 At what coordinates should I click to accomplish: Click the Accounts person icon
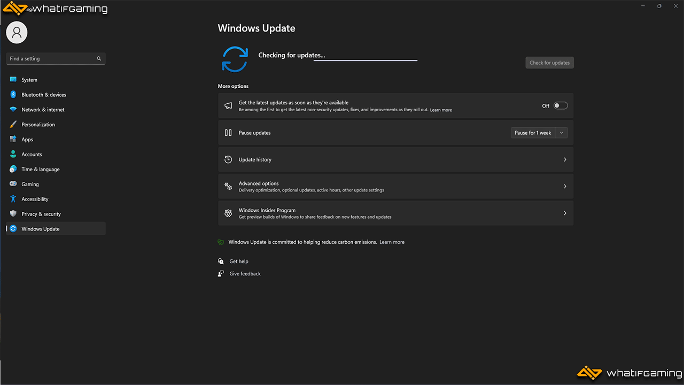[x=13, y=155]
